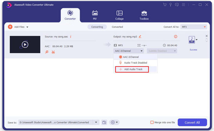Move the file item up
Image resolution: width=214 pixels, height=131 pixels.
(207, 39)
